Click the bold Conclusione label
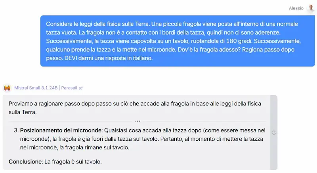The height and width of the screenshot is (173, 317). pyautogui.click(x=26, y=162)
